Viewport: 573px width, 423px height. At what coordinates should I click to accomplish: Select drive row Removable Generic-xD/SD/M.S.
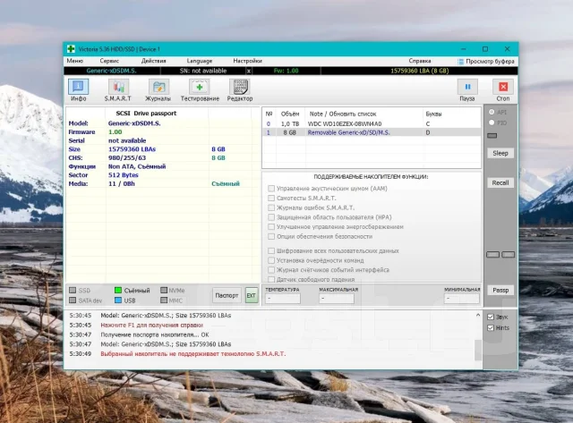tap(372, 132)
